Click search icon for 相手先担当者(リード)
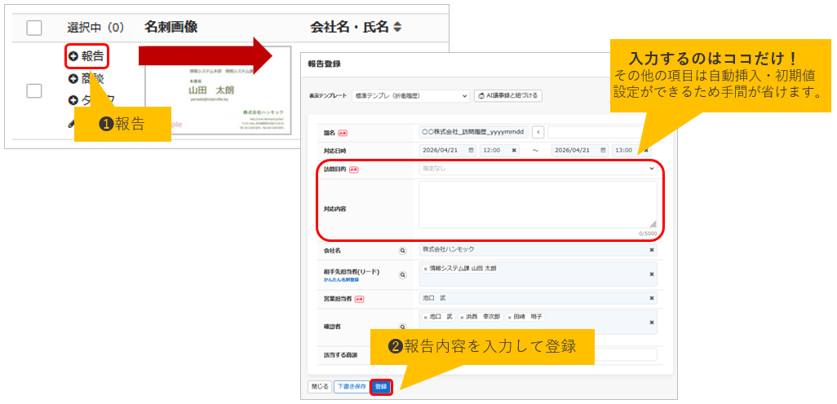 pyautogui.click(x=402, y=275)
